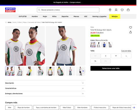The width and height of the screenshot is (138, 110).
Task: Click the share product icon
Action: click(x=130, y=32)
